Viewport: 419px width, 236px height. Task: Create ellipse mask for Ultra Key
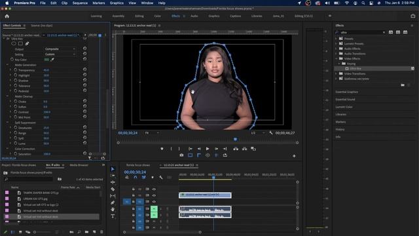pyautogui.click(x=13, y=43)
